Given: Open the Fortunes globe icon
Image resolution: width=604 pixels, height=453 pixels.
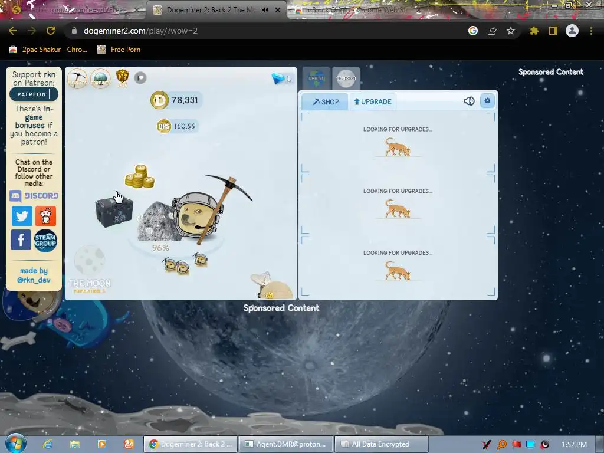Looking at the screenshot, I should 100,78.
